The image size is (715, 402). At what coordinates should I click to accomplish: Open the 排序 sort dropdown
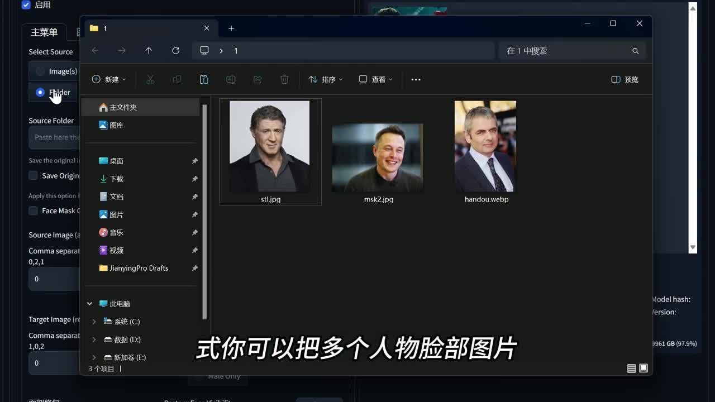click(x=326, y=79)
